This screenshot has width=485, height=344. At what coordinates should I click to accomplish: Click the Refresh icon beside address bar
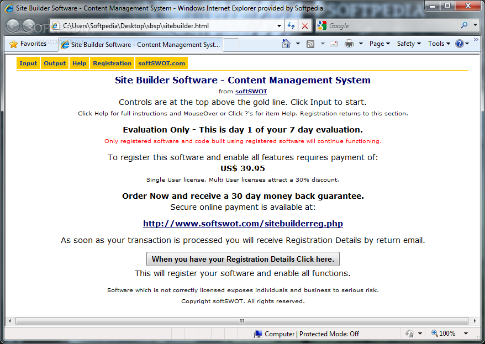click(291, 26)
